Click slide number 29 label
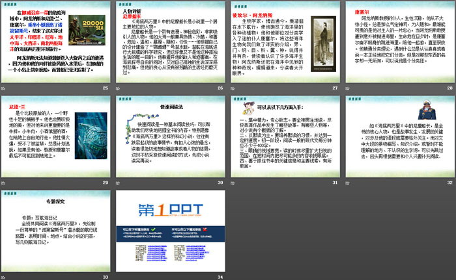This screenshot has height=280, width=456. coord(106,183)
